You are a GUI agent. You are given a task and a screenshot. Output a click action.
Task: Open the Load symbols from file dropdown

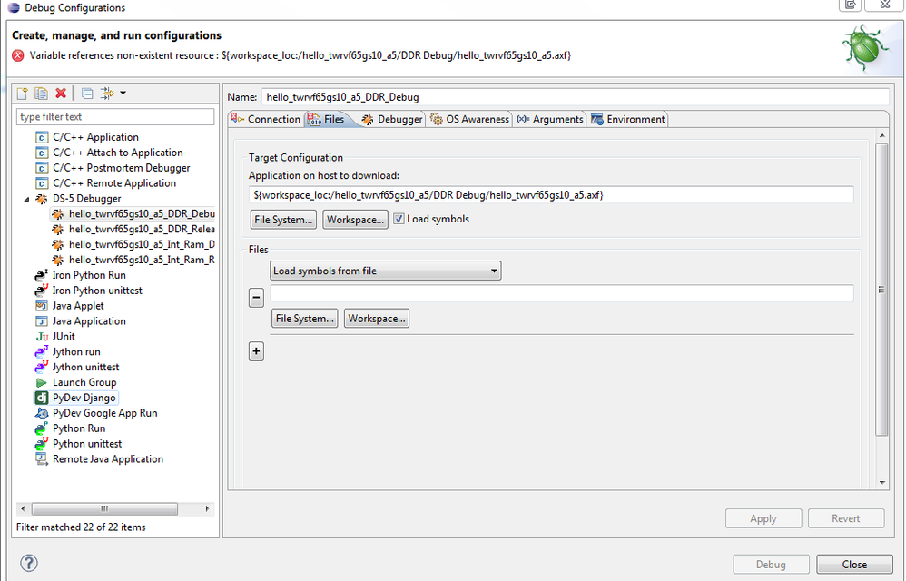[386, 271]
